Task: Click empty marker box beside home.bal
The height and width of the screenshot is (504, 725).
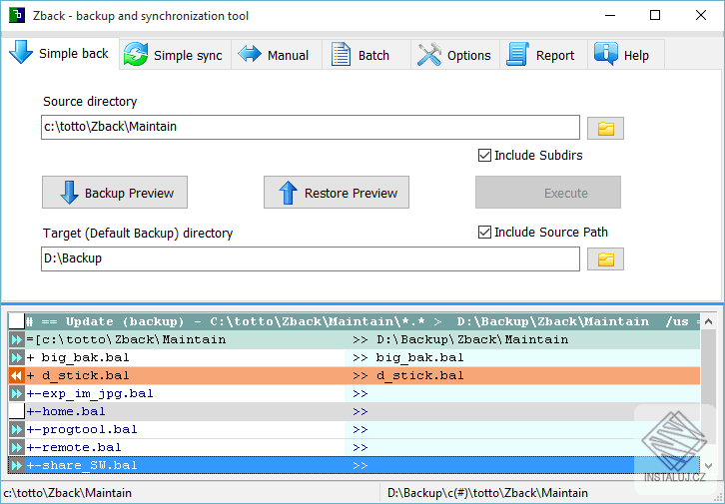Action: pyautogui.click(x=17, y=411)
